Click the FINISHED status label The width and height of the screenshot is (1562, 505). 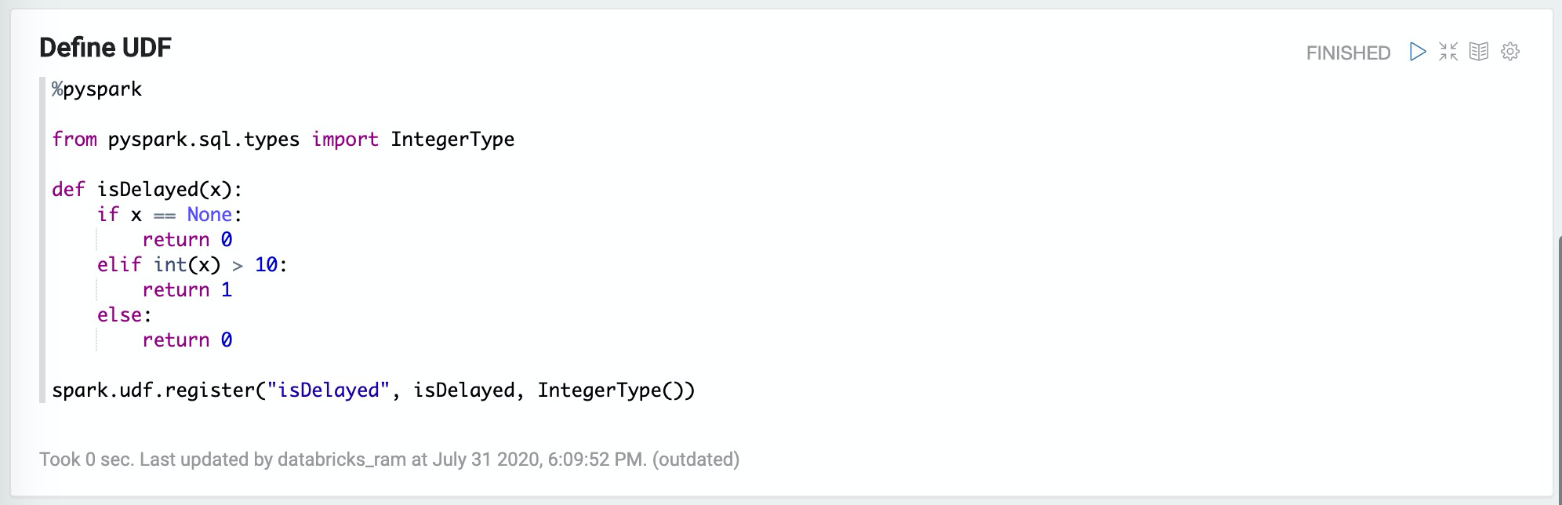pyautogui.click(x=1348, y=53)
